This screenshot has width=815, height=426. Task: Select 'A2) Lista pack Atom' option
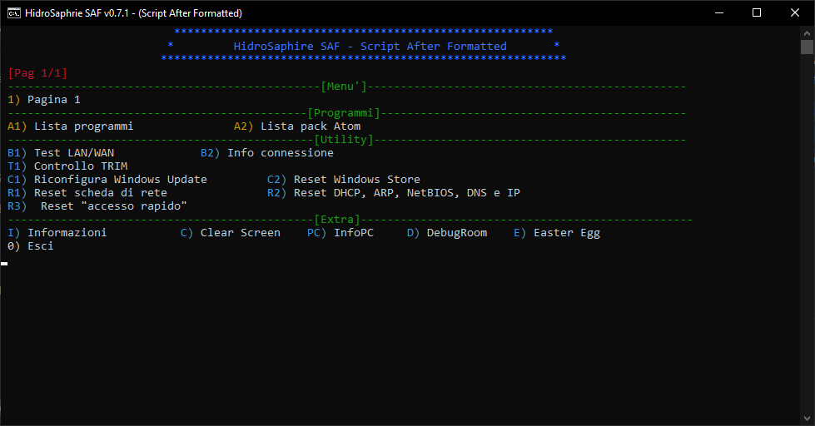(x=297, y=126)
